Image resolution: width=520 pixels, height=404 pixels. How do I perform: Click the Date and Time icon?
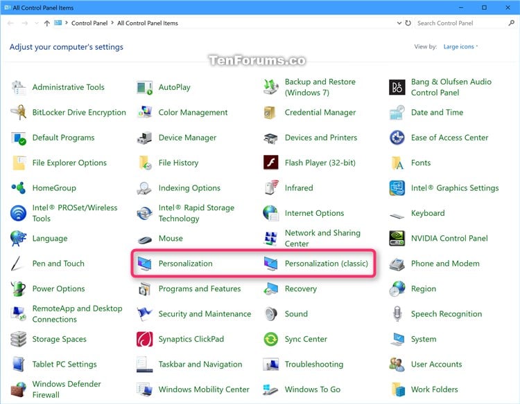(397, 113)
